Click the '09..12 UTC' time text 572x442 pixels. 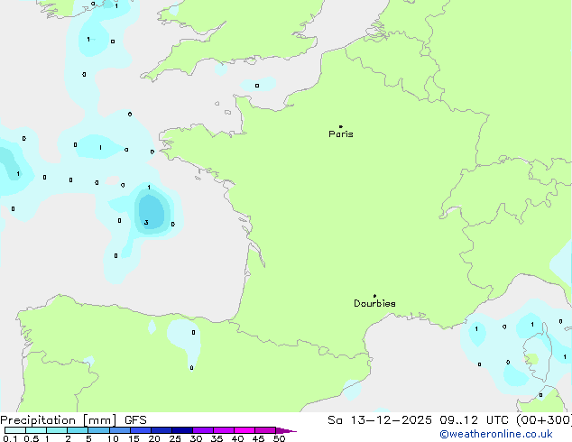[x=474, y=420]
